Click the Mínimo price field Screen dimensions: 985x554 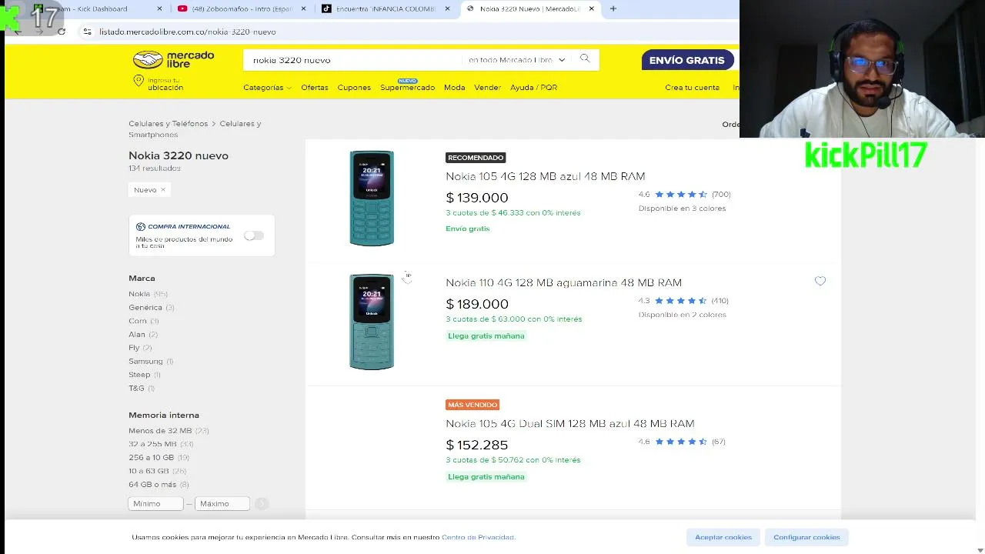point(155,503)
